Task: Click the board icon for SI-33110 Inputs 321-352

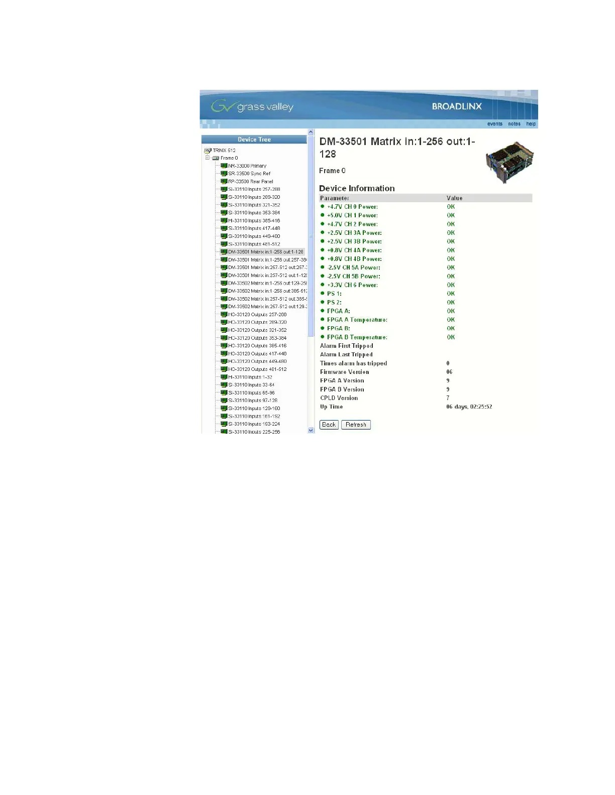Action: 224,205
